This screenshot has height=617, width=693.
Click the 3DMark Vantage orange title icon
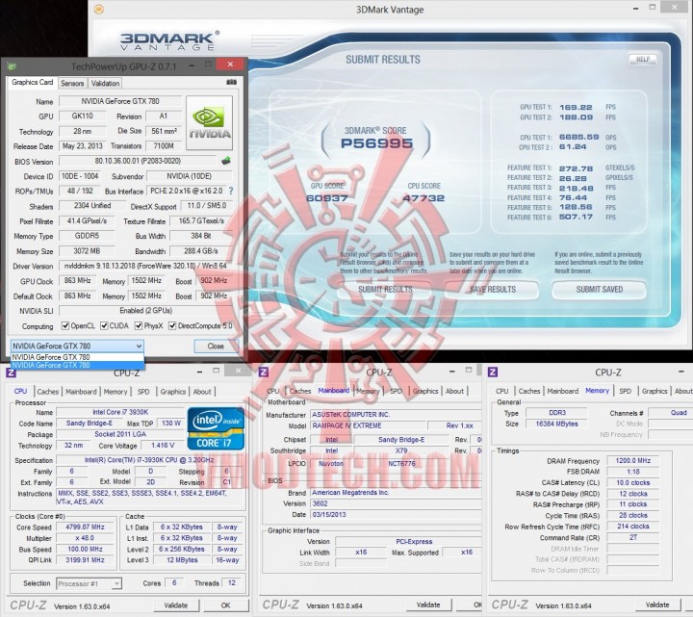coord(99,9)
